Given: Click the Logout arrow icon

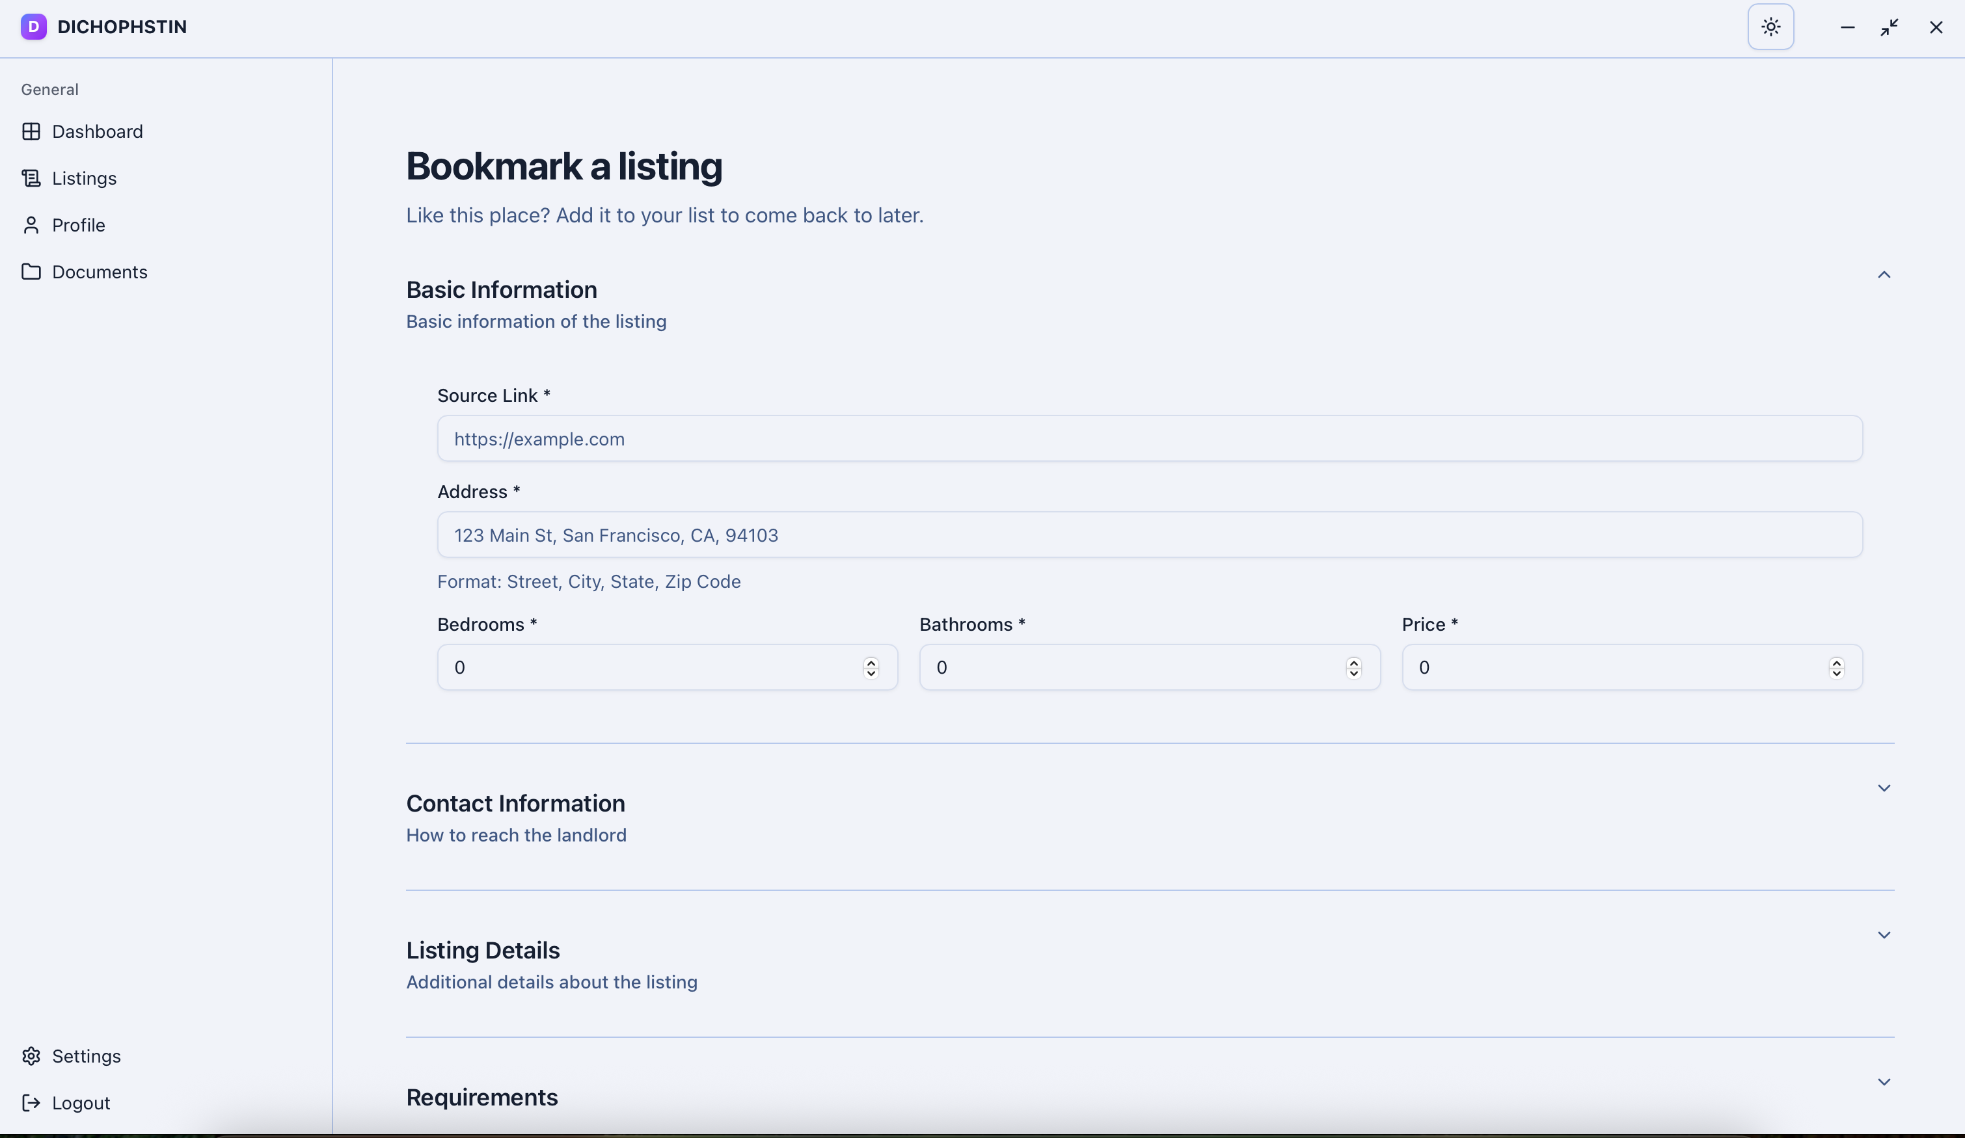Looking at the screenshot, I should 31,1103.
